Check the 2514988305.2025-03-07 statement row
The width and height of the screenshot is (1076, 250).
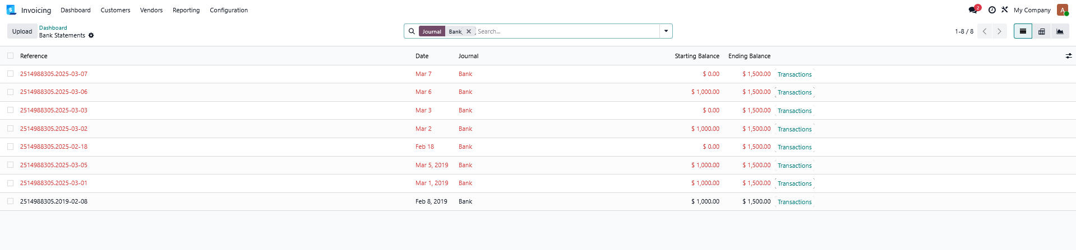coord(11,74)
